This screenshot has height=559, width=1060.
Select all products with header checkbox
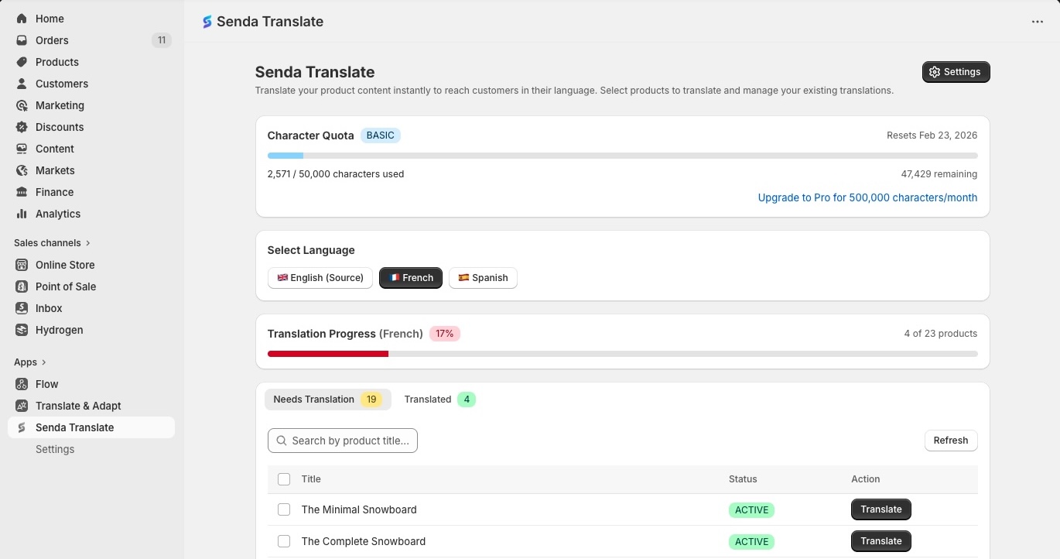(x=284, y=479)
